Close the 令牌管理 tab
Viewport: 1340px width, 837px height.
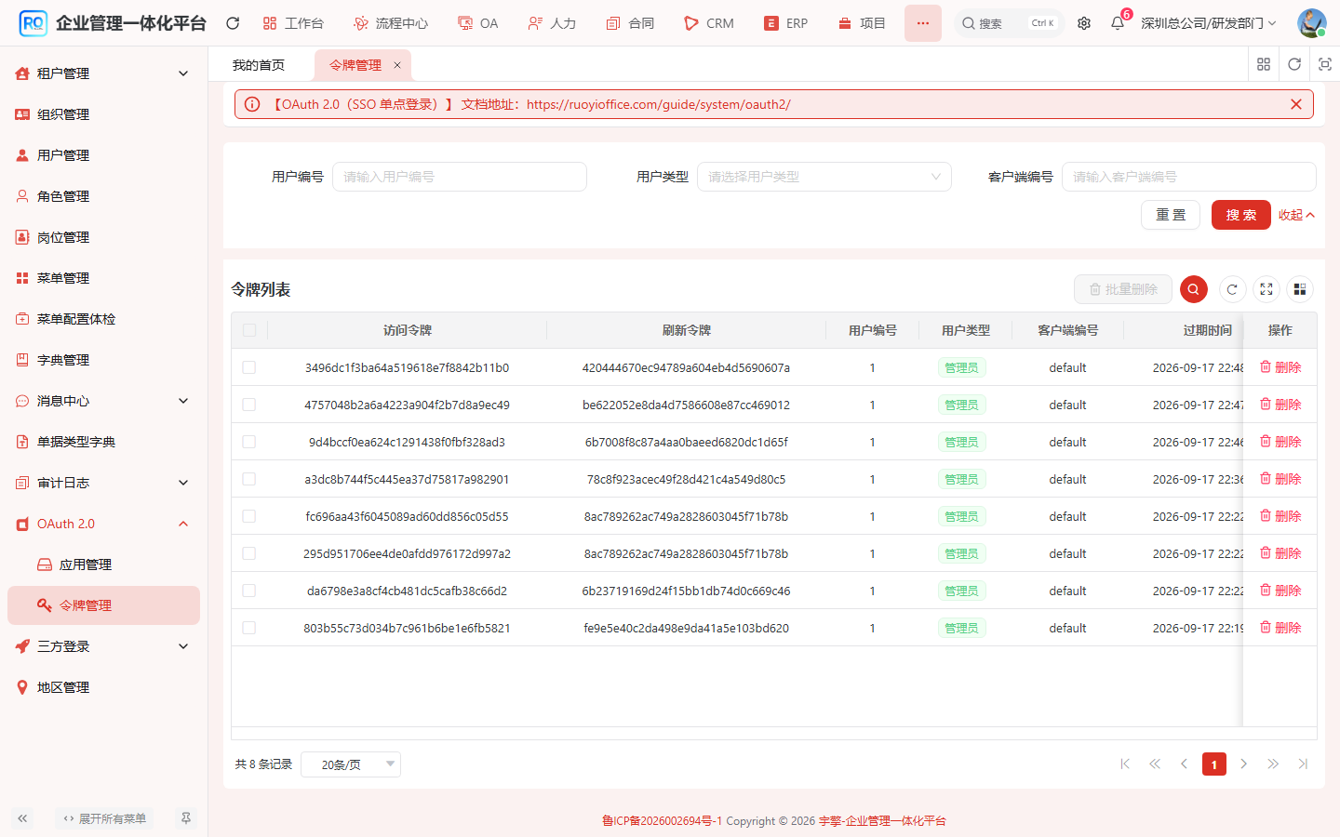tap(397, 65)
